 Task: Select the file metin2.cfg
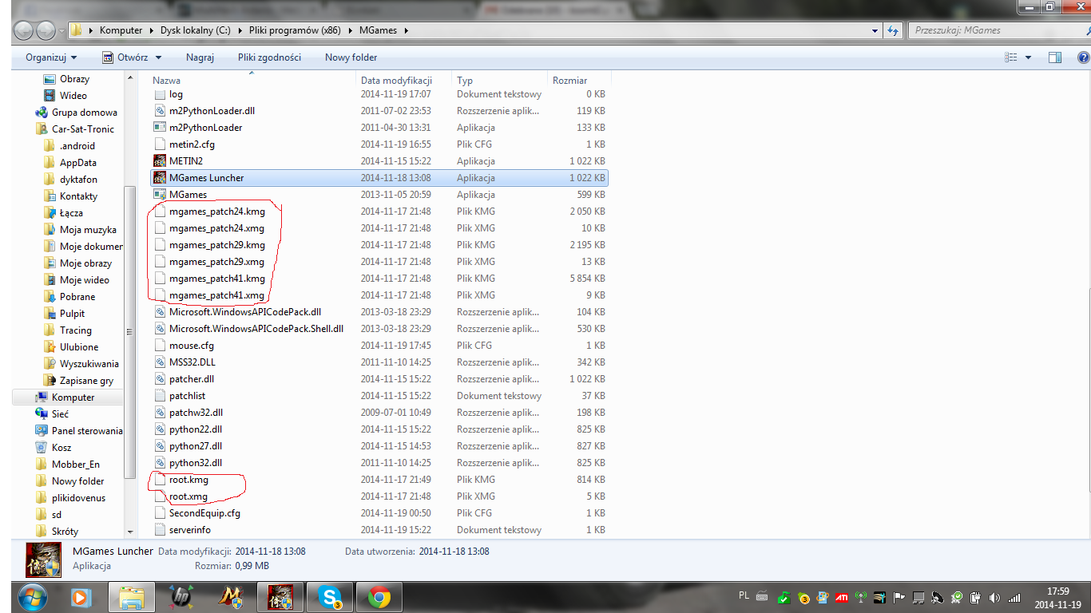point(192,144)
